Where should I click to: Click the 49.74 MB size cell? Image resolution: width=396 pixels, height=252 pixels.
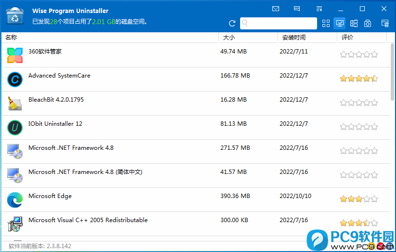(233, 52)
